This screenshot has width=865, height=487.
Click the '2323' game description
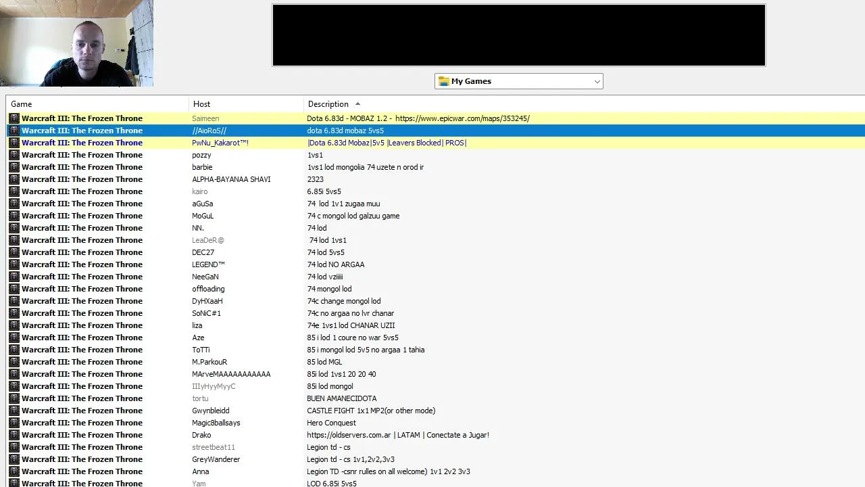[x=315, y=179]
